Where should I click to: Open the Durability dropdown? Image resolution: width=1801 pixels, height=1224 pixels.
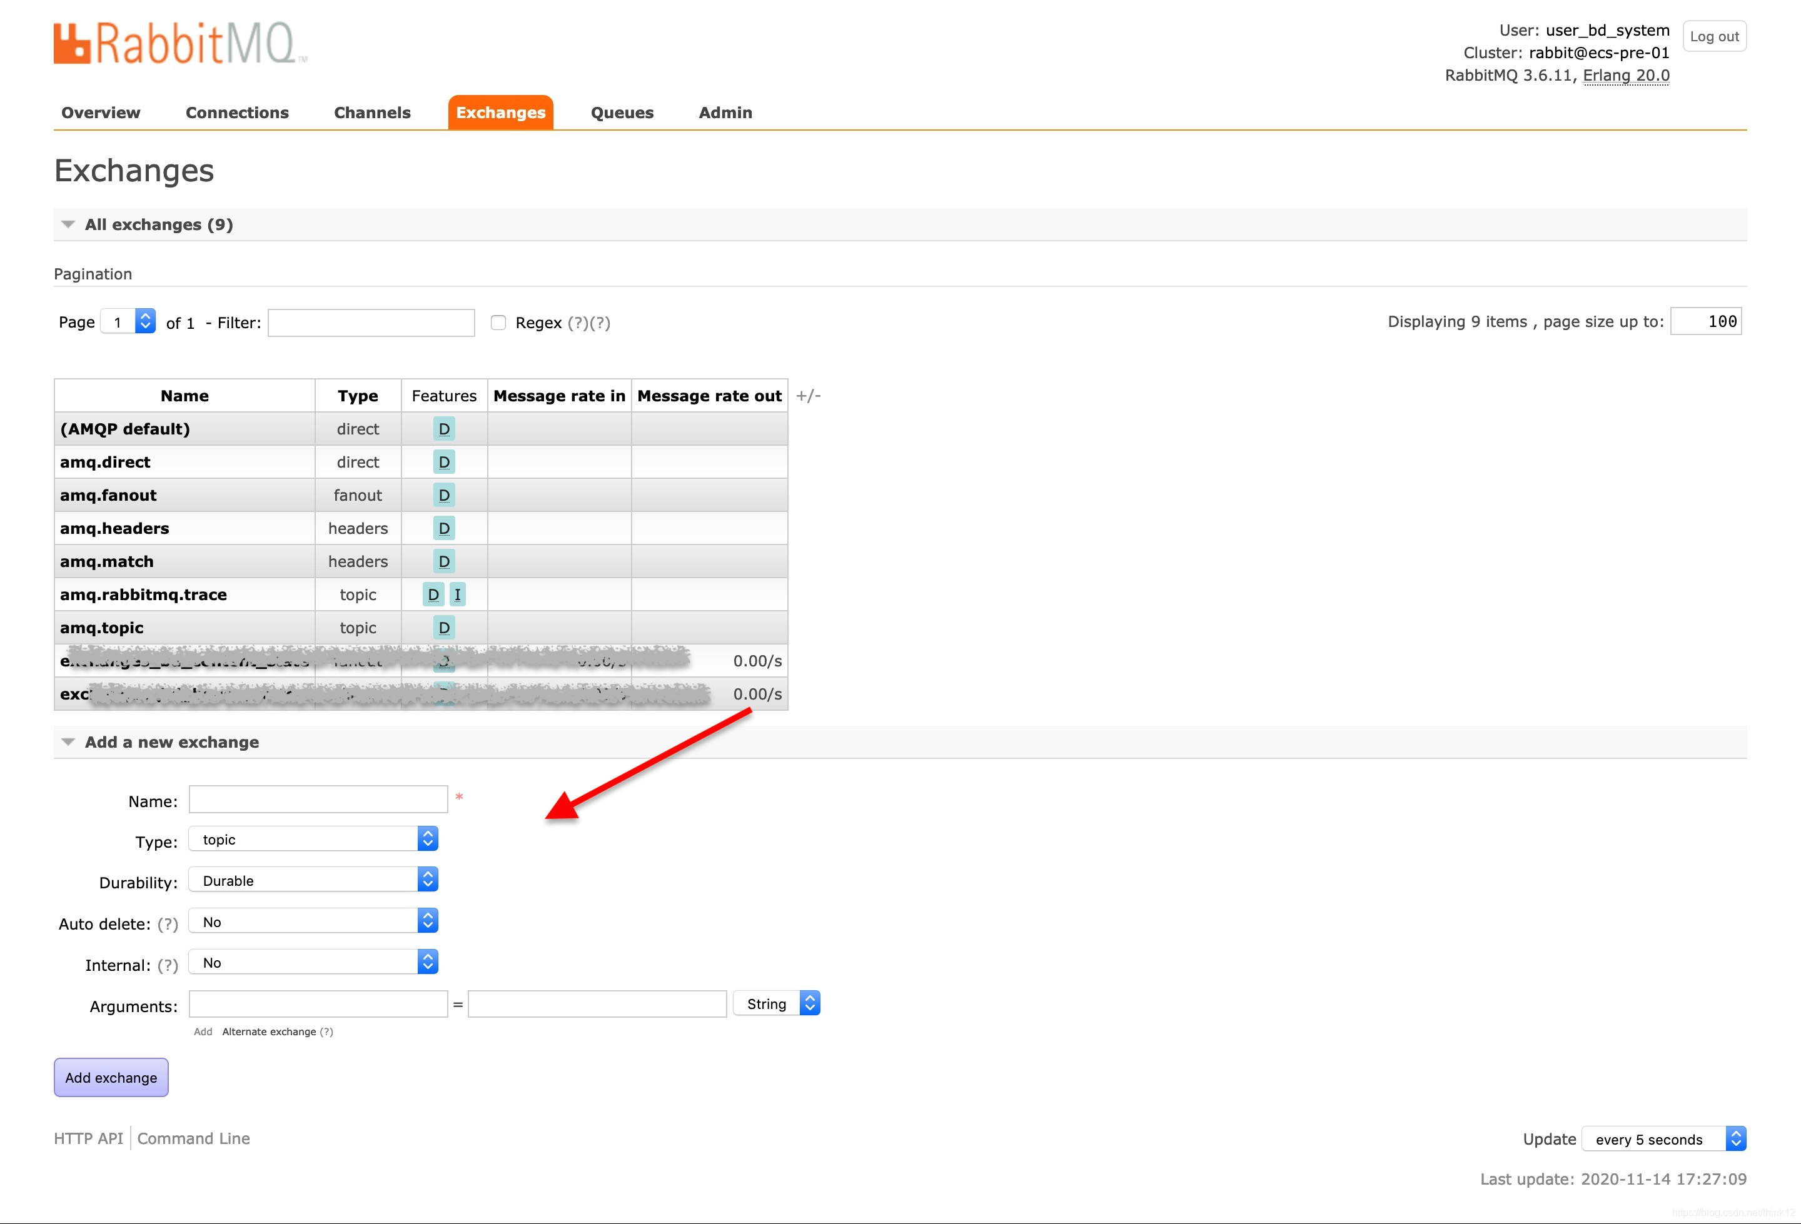click(x=313, y=881)
